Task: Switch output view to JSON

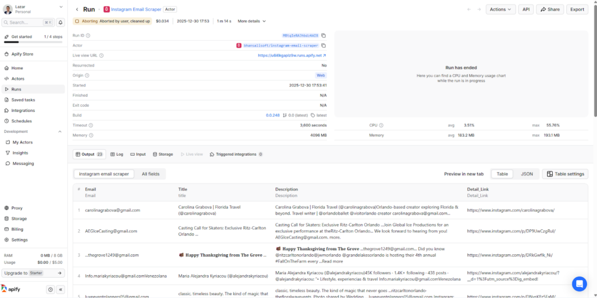Action: pyautogui.click(x=526, y=174)
